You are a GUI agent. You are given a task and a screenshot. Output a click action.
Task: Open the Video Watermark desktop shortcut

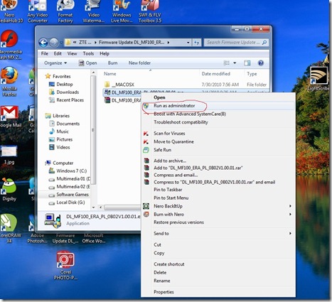pyautogui.click(x=94, y=11)
